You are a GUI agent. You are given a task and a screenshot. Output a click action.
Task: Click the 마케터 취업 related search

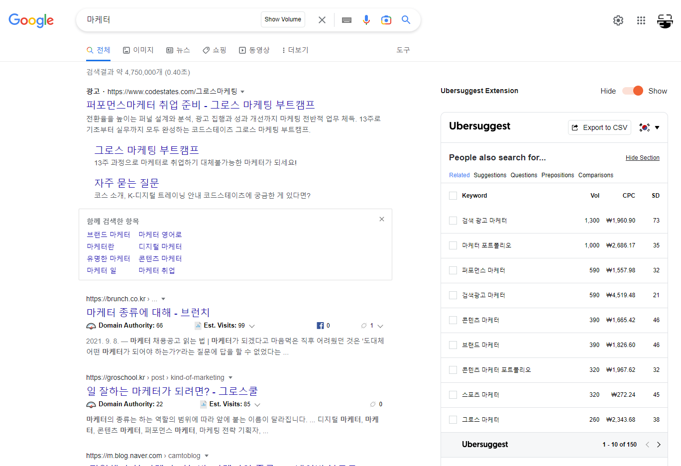coord(157,270)
